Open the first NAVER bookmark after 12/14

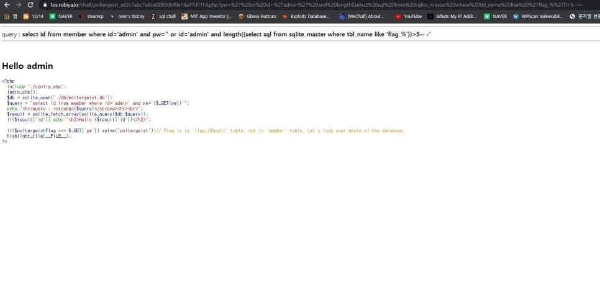click(x=61, y=16)
